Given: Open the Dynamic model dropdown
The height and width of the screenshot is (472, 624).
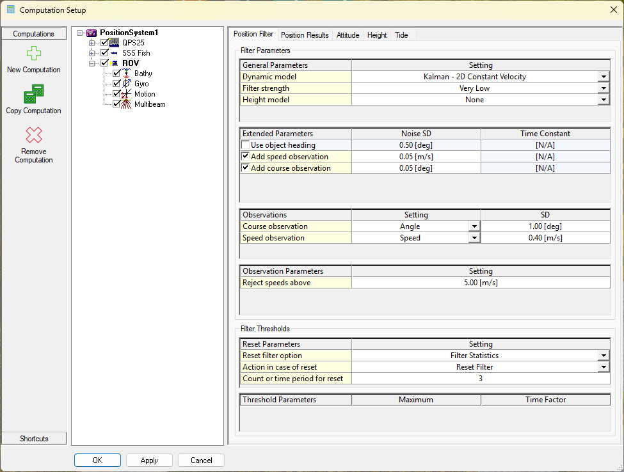Looking at the screenshot, I should coord(603,77).
